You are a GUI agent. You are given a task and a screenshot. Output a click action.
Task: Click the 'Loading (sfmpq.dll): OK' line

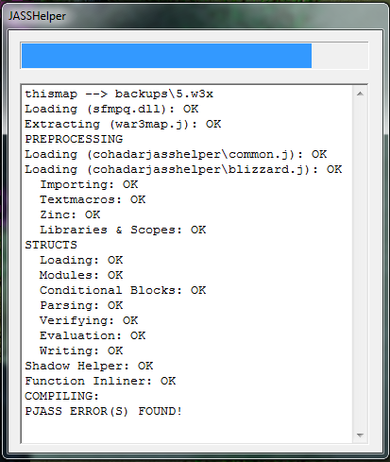pos(111,109)
